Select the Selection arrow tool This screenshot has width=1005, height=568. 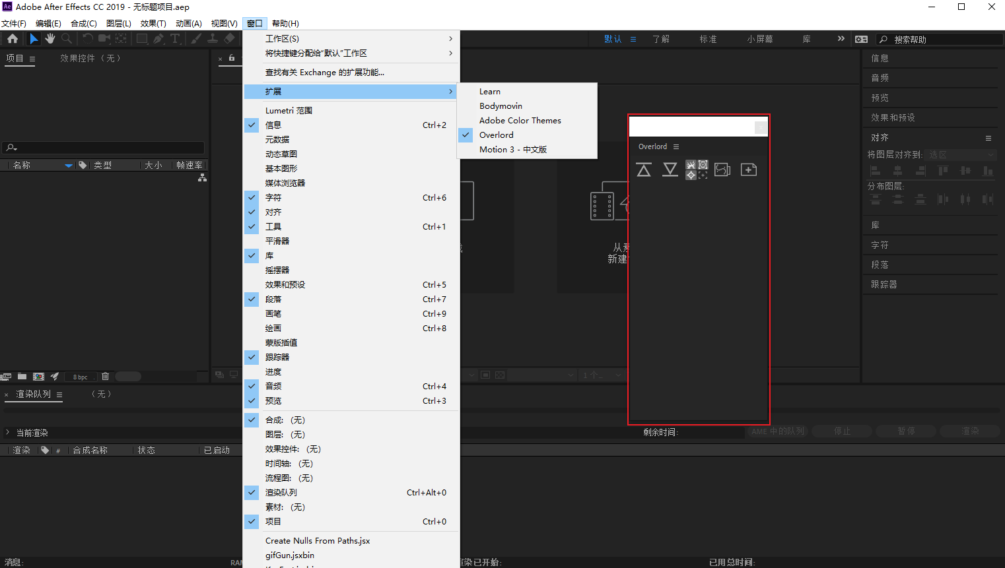click(x=34, y=39)
